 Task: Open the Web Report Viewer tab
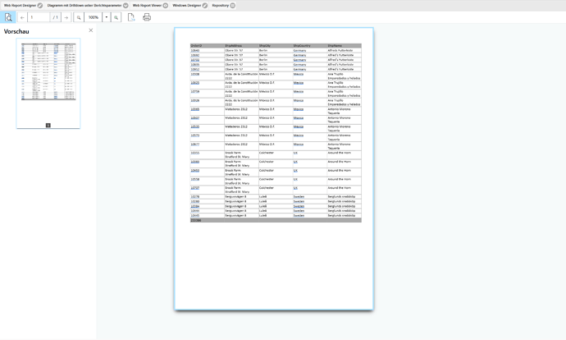pos(148,5)
